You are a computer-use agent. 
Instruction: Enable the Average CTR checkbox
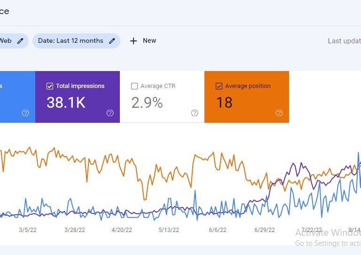pos(134,86)
